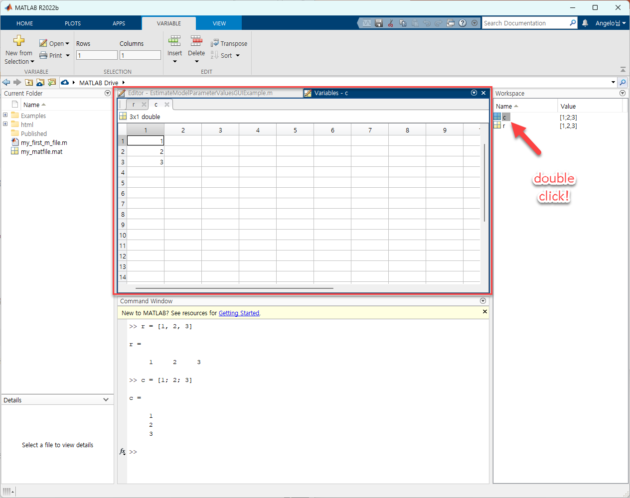
Task: Open the quick access toolbar customize dropdown
Action: click(x=474, y=23)
